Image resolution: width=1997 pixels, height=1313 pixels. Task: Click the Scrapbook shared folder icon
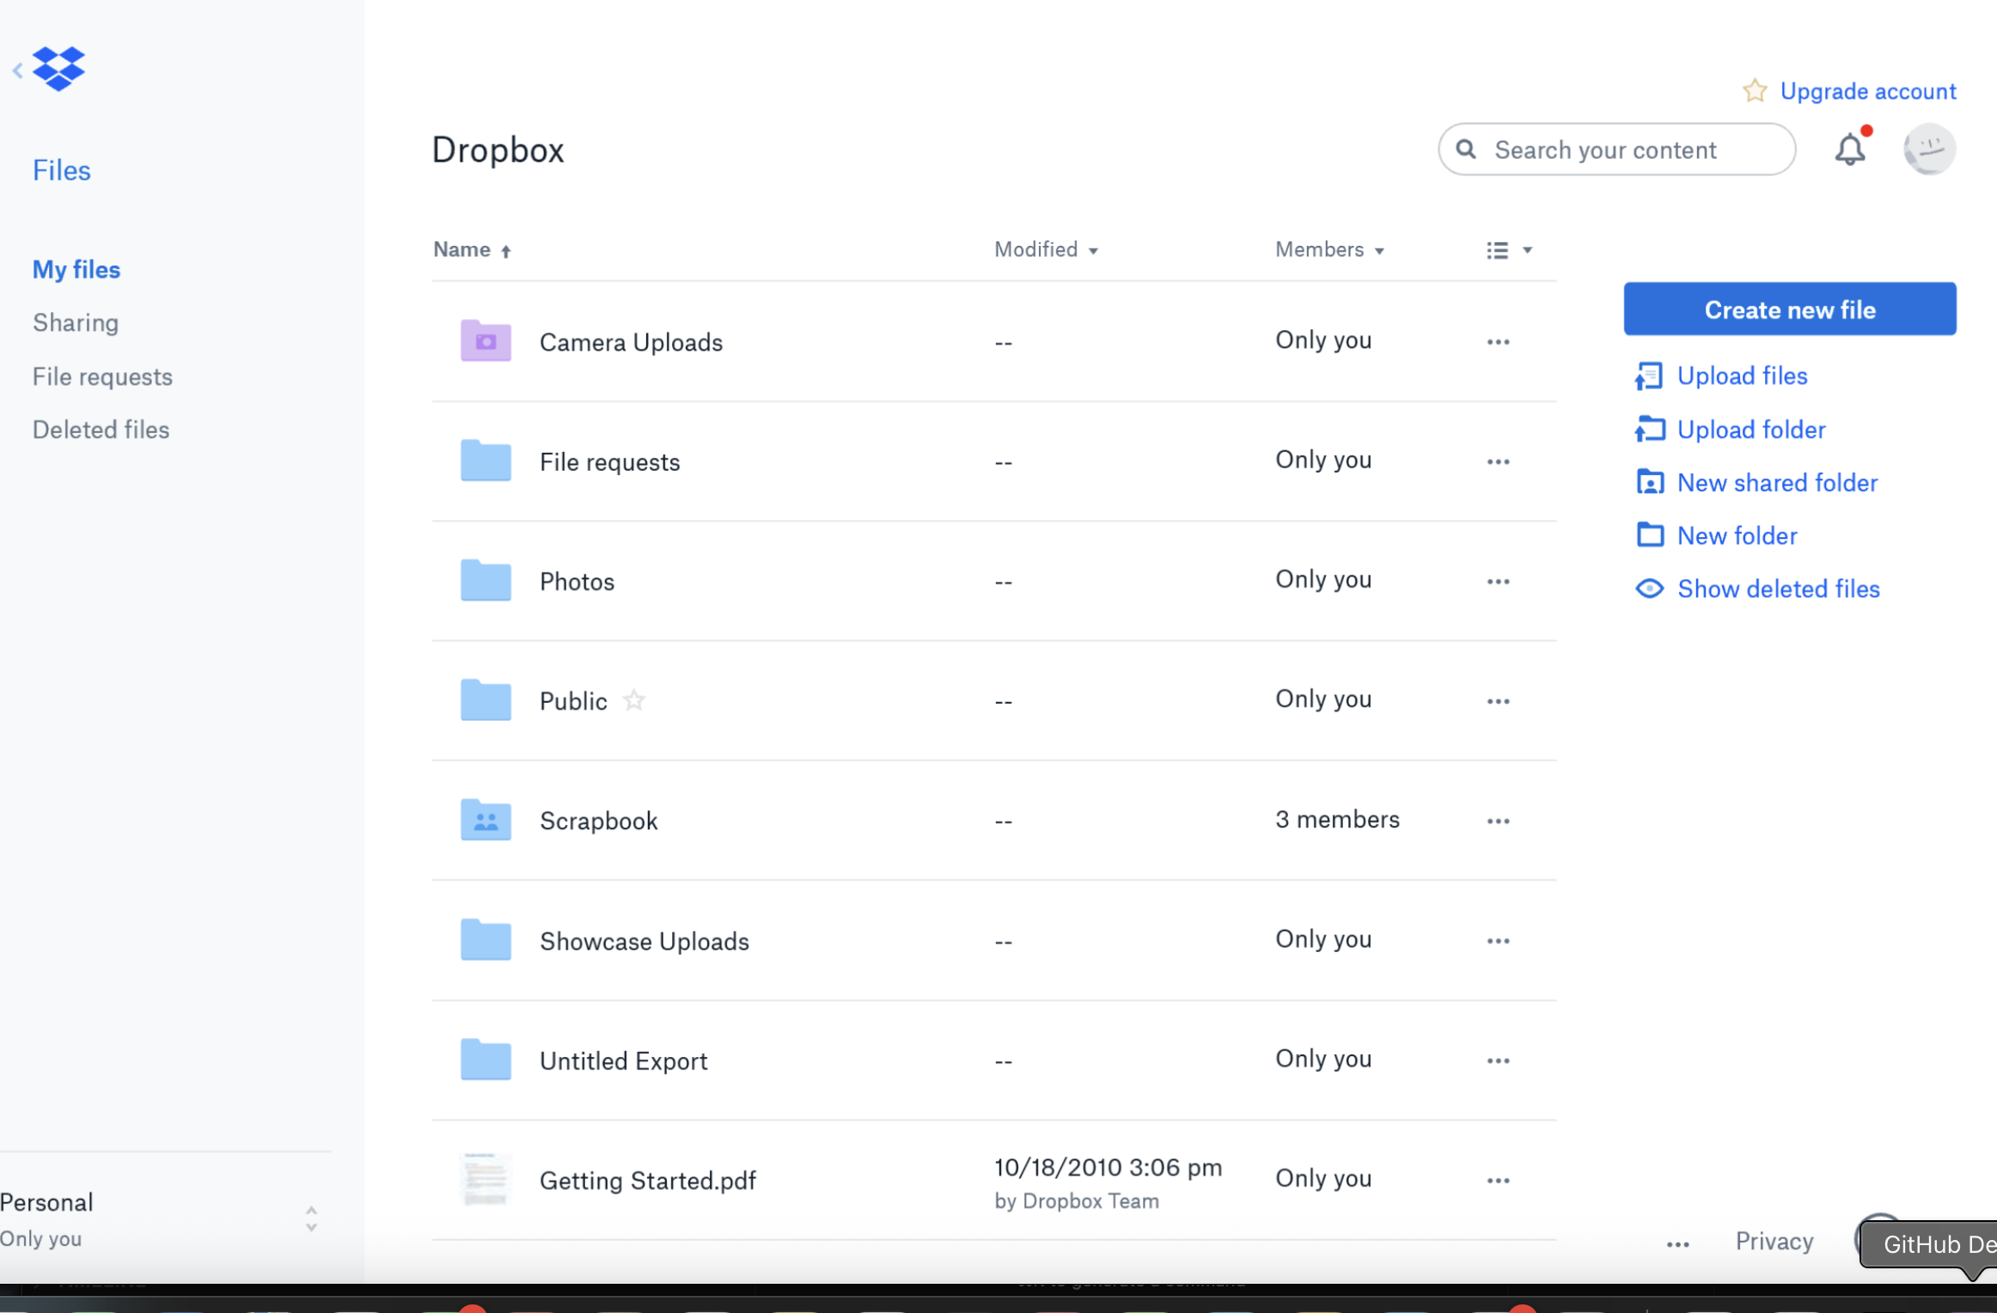486,820
